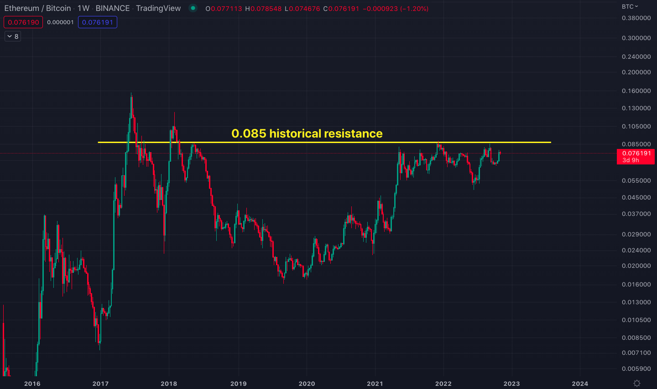
Task: Select the yellow horizontal resistance line
Action: tap(324, 143)
